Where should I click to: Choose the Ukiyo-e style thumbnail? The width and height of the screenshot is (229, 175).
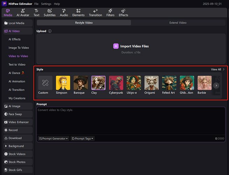[134, 83]
